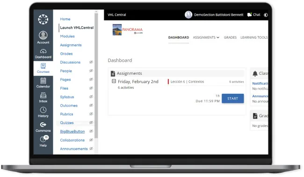
Task: Open Rubrics in the course menu
Action: pos(66,114)
